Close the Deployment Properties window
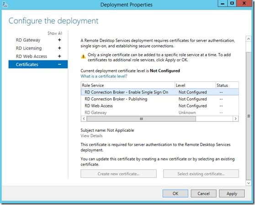Viewport: 255px width, 205px height. point(244,3)
